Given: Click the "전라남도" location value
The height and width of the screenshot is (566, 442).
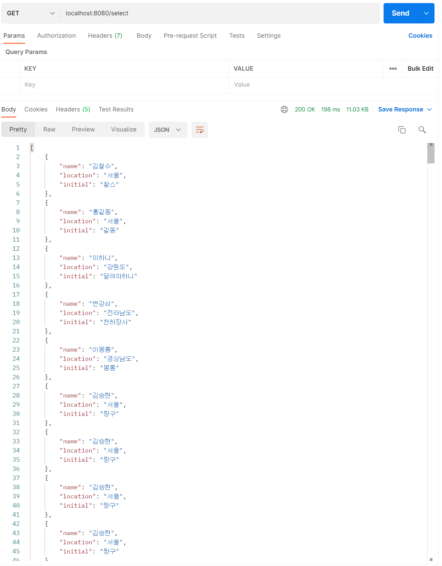Looking at the screenshot, I should (x=119, y=313).
